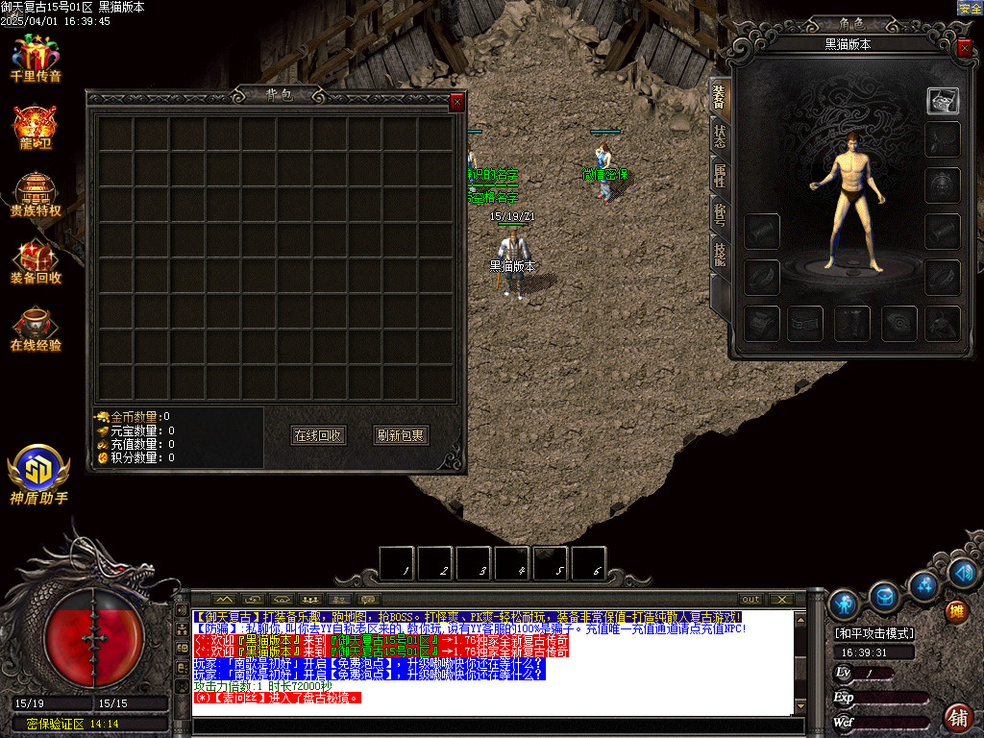Click the 龙卫 sidebar icon
984x738 pixels.
point(35,125)
